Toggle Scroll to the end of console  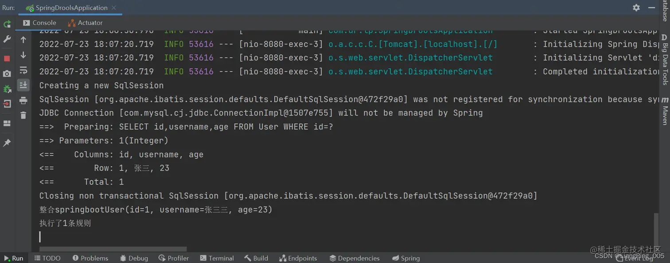23,85
